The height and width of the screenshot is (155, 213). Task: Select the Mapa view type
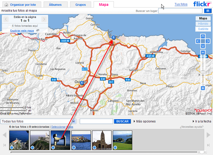coord(203,19)
